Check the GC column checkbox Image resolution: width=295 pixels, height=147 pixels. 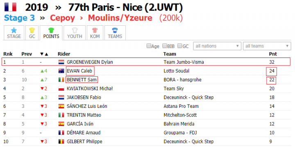coord(180,46)
